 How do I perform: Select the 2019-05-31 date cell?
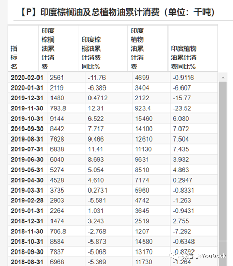[x=28, y=170]
